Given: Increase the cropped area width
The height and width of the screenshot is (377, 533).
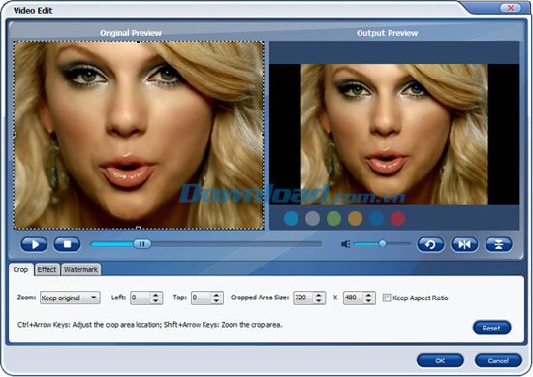Looking at the screenshot, I should coord(319,295).
